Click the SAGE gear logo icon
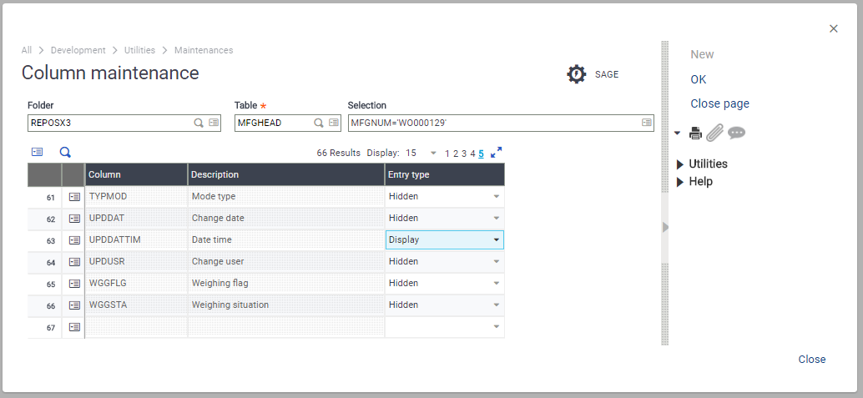The width and height of the screenshot is (863, 398). click(x=576, y=74)
